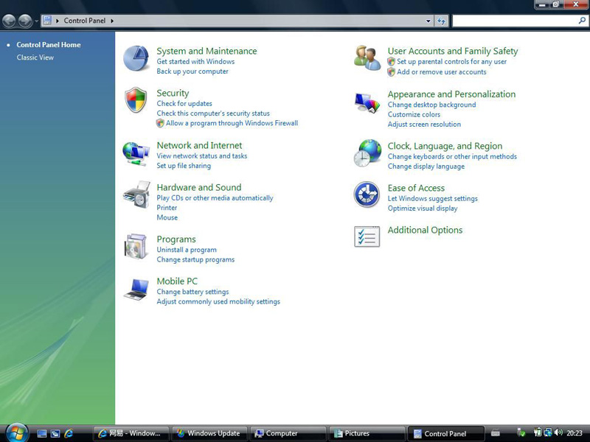The height and width of the screenshot is (442, 590).
Task: Click the Control Panel breadcrumb text
Action: click(85, 21)
